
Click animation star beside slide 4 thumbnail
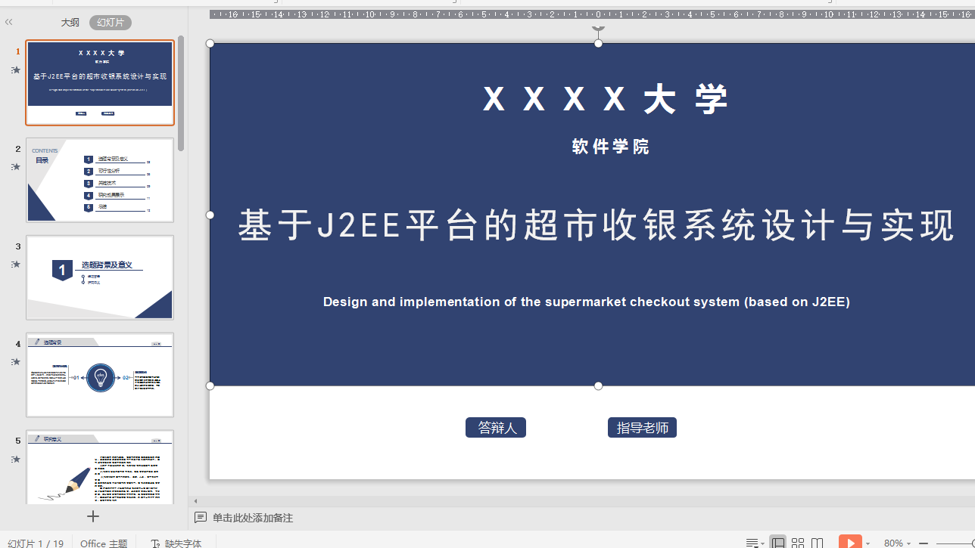click(15, 362)
